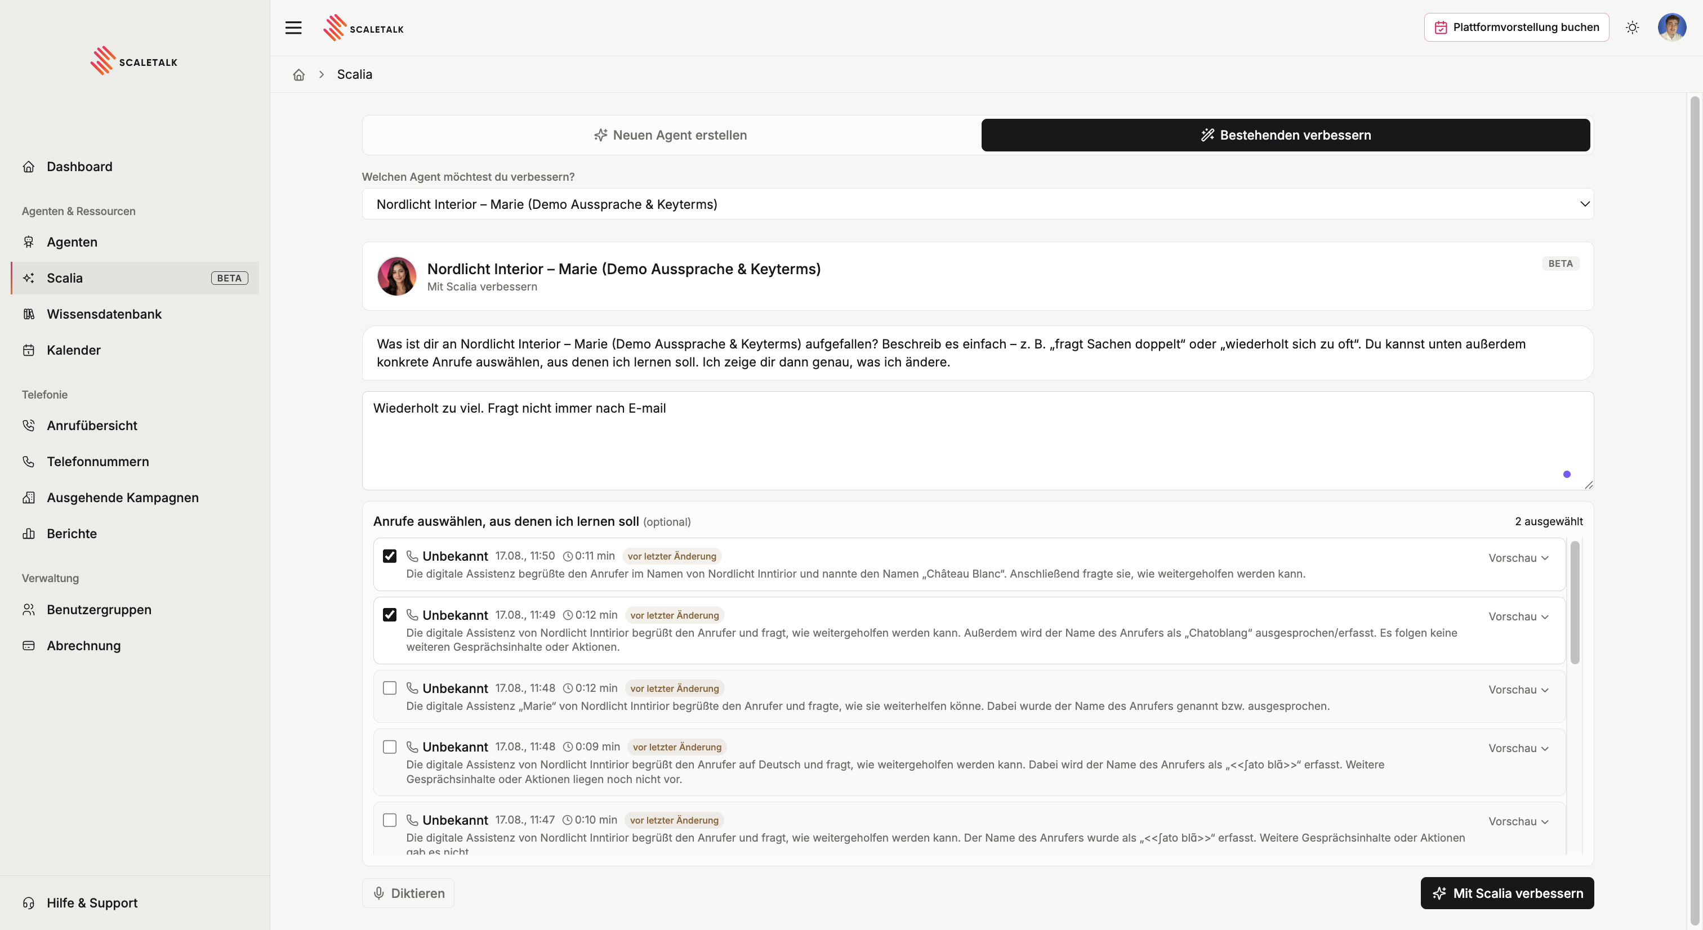Click the Telefonnummern phone icon

coord(28,462)
